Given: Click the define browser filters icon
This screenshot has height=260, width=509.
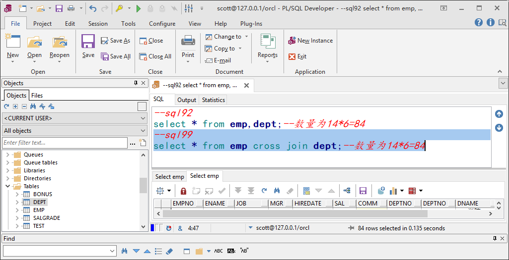Looking at the screenshot, I should coord(42,106).
